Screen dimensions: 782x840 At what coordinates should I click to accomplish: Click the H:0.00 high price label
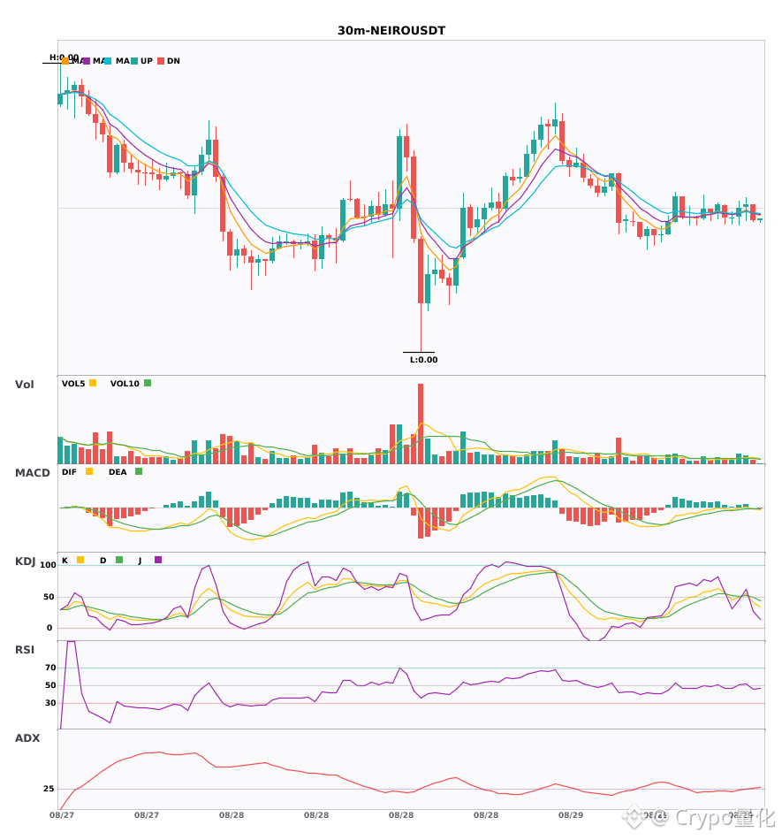(x=65, y=57)
